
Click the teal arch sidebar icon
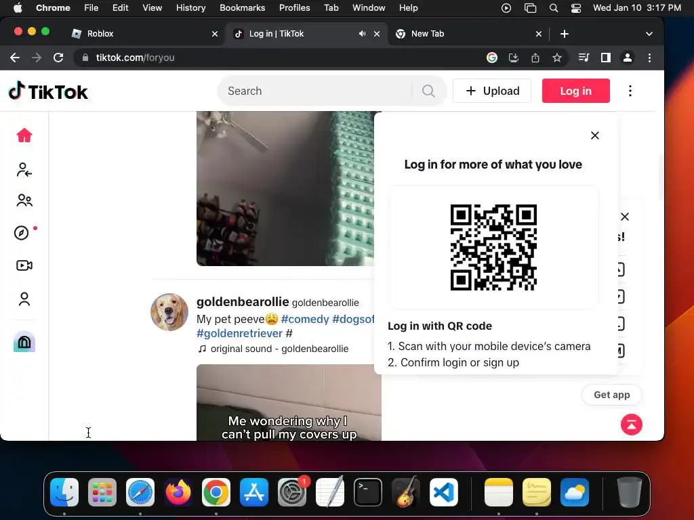pyautogui.click(x=24, y=342)
